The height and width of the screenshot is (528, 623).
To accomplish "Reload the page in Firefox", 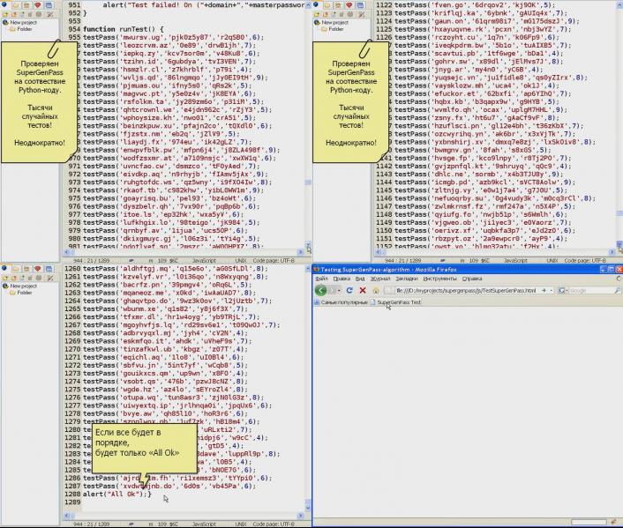I will [349, 290].
